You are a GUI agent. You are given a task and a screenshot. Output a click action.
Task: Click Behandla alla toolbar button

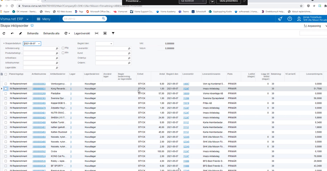51,33
